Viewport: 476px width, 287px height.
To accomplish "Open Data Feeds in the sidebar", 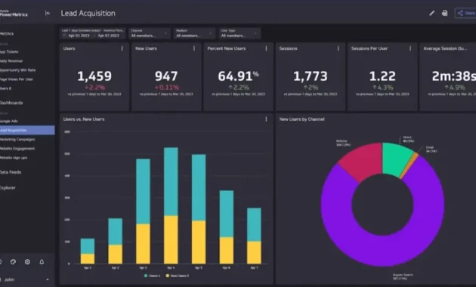I will pos(11,172).
